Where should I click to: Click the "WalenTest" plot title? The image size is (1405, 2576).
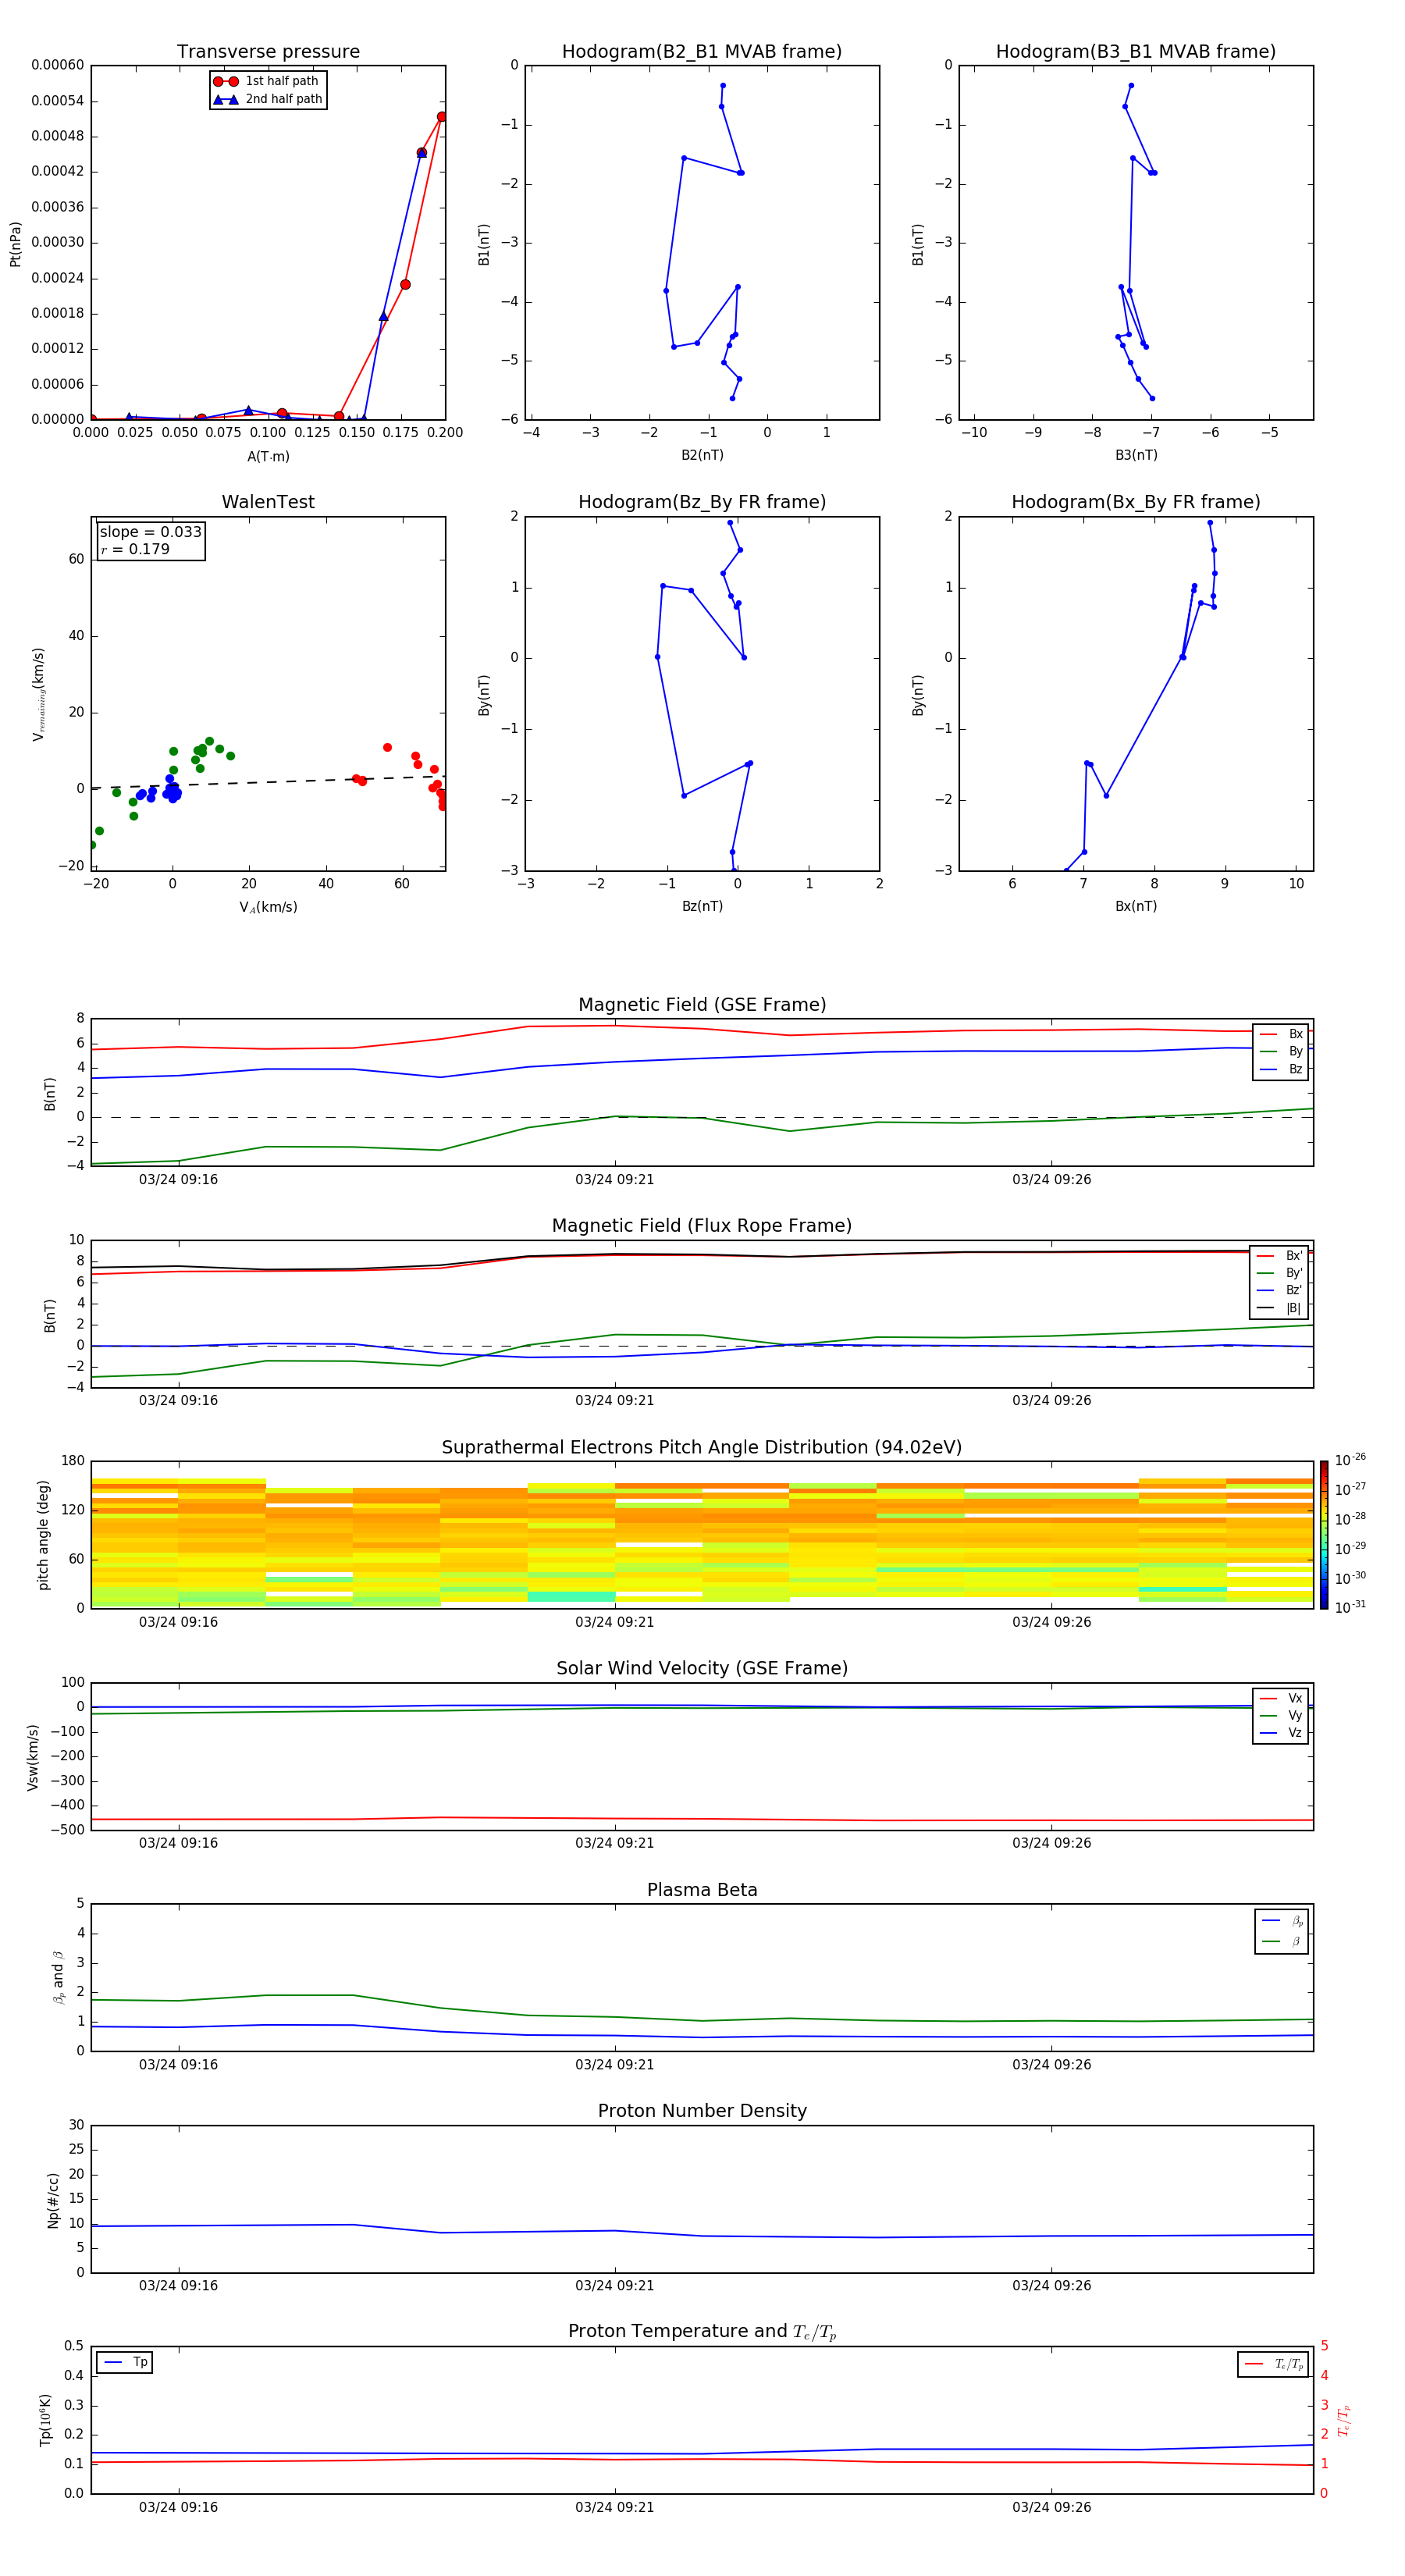coord(268,502)
